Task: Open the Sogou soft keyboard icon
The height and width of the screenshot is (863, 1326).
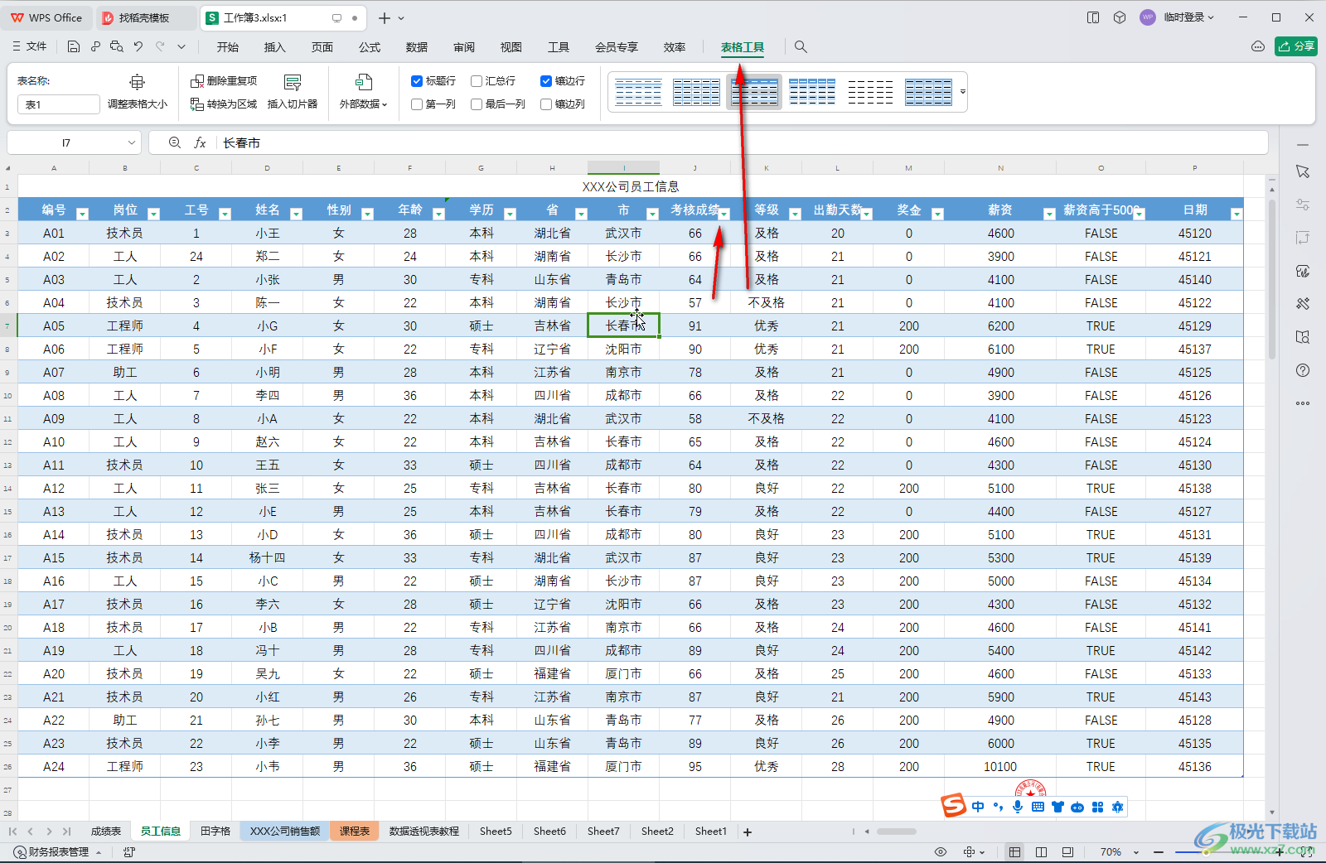Action: click(1038, 807)
